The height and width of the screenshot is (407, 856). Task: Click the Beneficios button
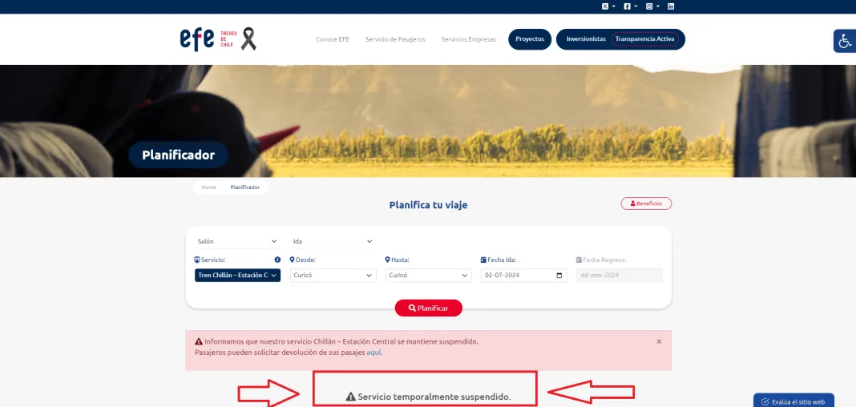pyautogui.click(x=646, y=203)
